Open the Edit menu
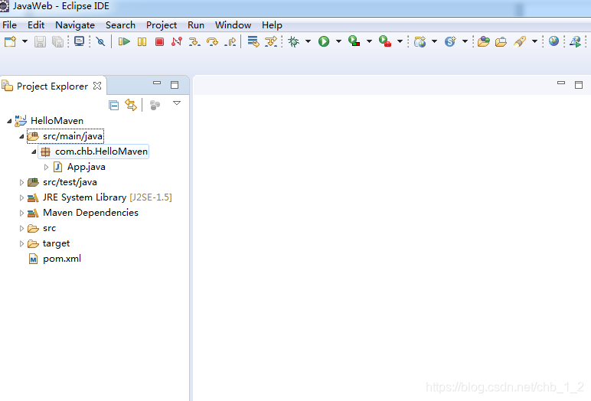The image size is (591, 401). point(36,25)
